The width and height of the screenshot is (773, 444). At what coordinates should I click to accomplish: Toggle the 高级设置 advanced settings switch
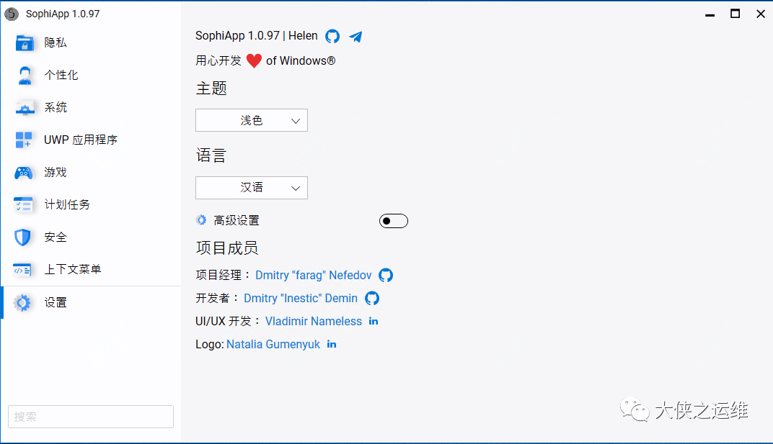point(394,221)
